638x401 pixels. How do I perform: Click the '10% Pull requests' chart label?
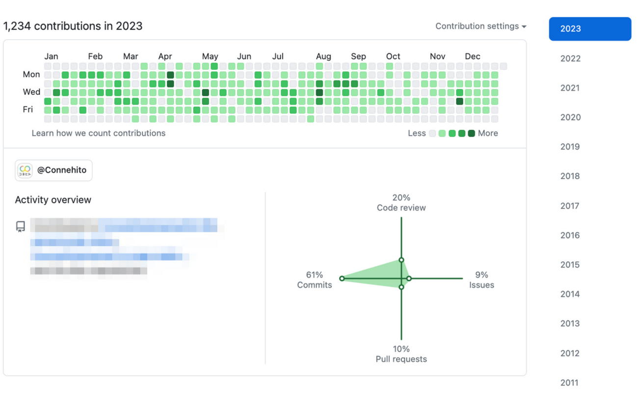(401, 354)
